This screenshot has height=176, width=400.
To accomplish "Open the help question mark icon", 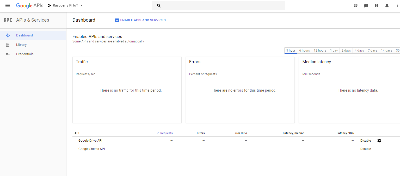I will [x=377, y=5].
